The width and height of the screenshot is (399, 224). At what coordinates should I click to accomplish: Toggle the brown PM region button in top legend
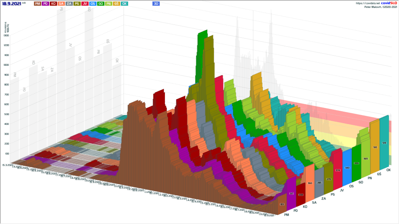click(x=37, y=3)
